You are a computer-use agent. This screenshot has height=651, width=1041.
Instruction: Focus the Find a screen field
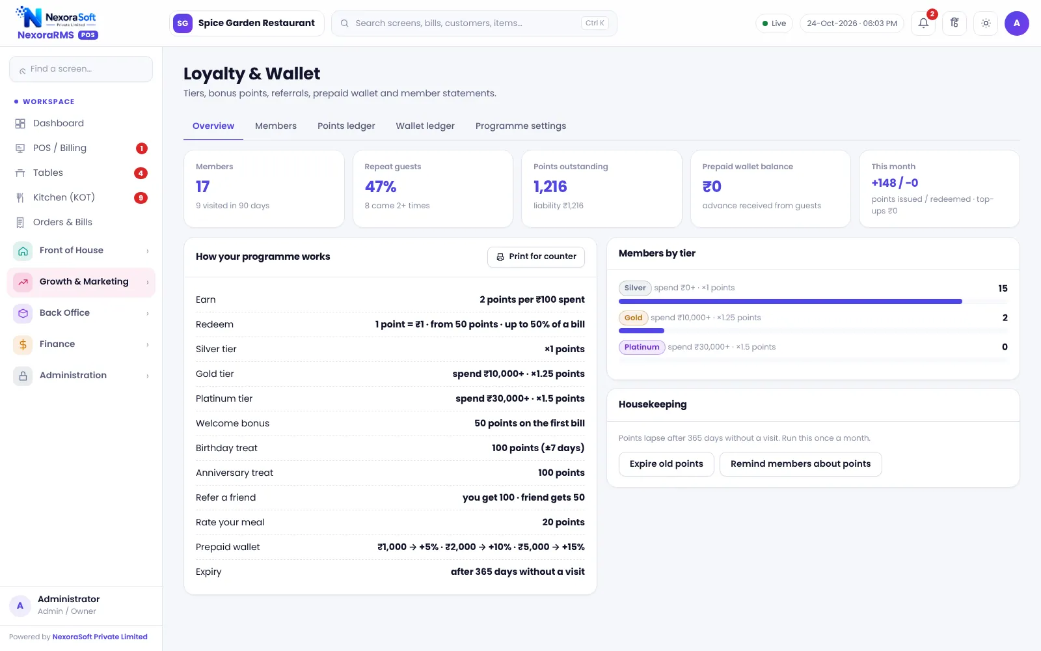pyautogui.click(x=81, y=69)
